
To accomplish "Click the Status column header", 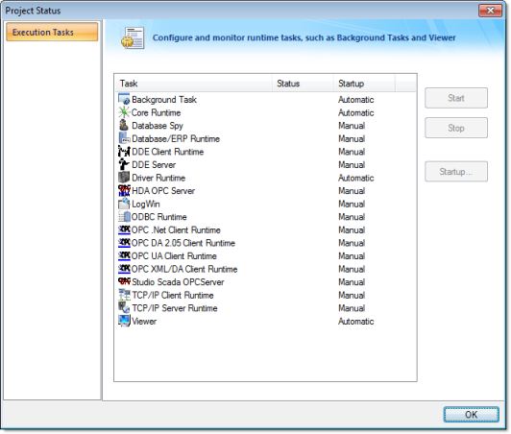I will coord(303,84).
